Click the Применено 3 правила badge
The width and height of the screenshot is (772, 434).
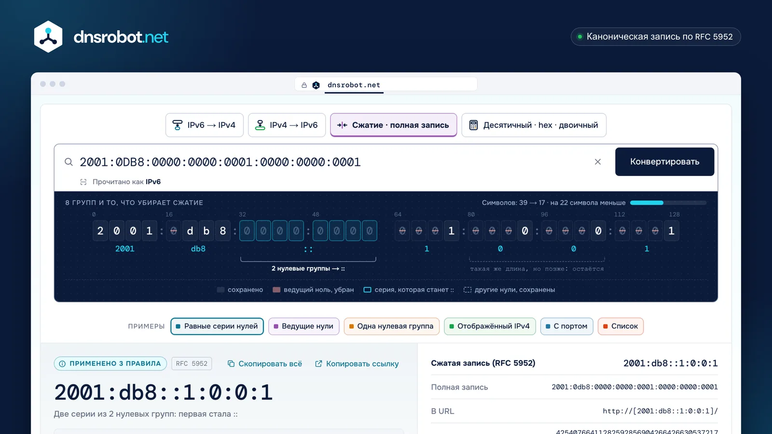tap(110, 364)
